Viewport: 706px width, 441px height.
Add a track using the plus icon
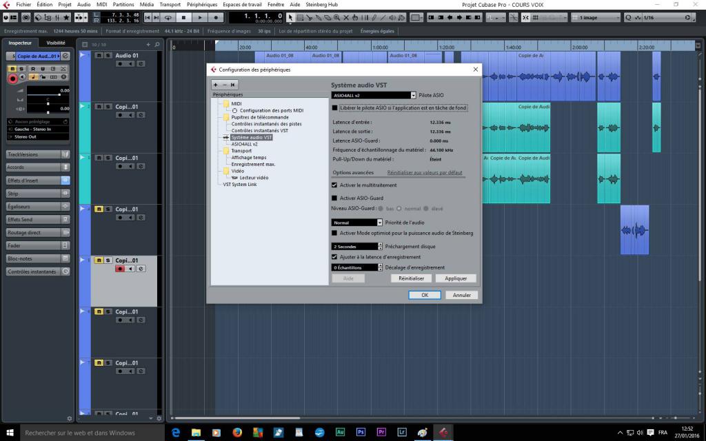tap(148, 45)
